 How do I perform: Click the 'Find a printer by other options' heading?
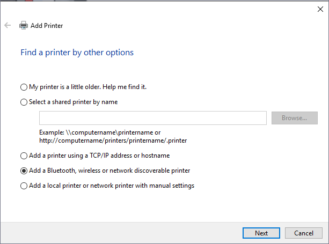pos(77,53)
